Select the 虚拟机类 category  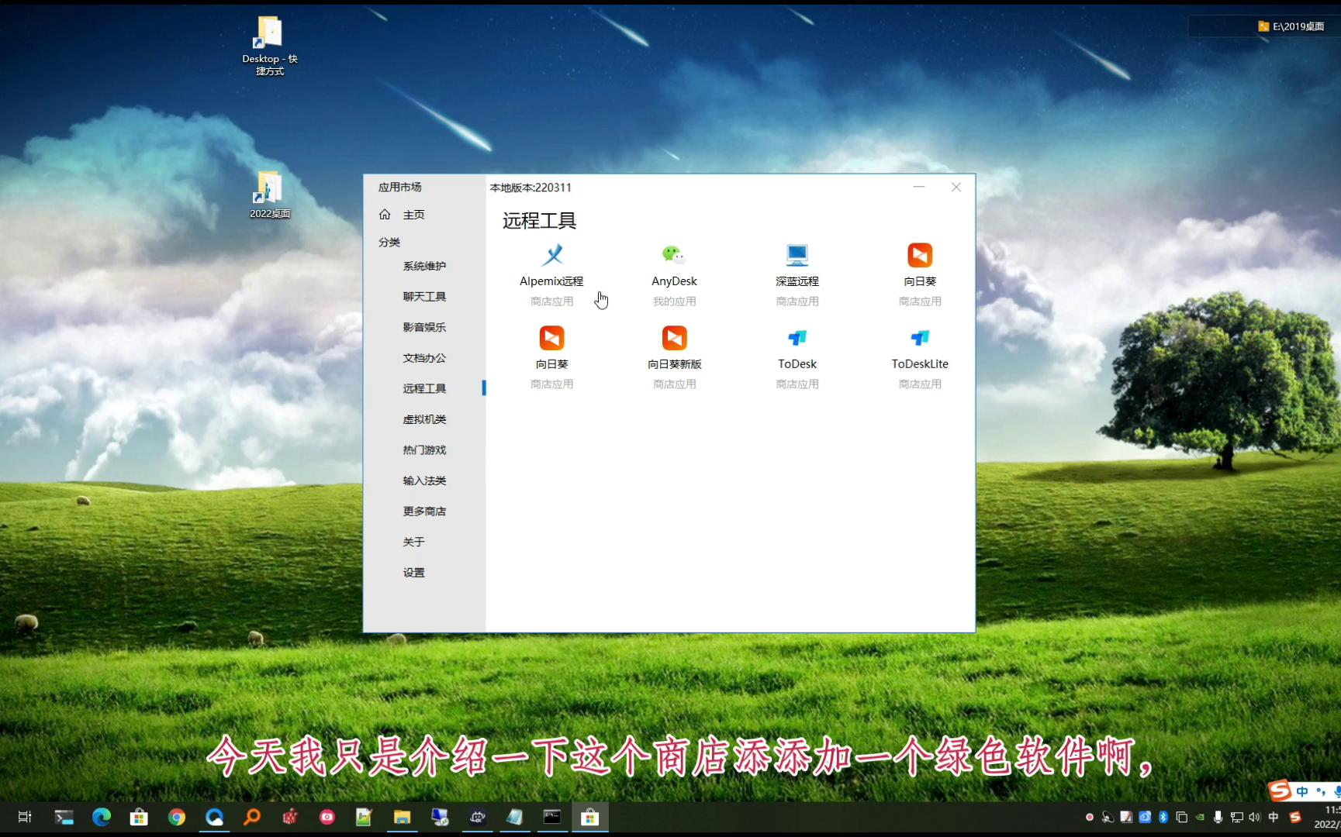pyautogui.click(x=424, y=419)
